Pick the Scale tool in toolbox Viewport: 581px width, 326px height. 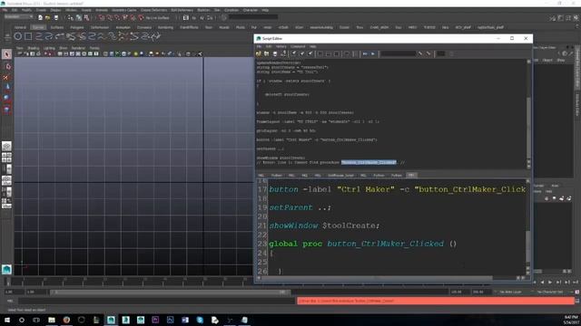point(6,110)
